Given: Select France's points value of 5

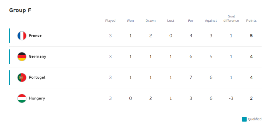Looking at the screenshot, I should point(251,36).
